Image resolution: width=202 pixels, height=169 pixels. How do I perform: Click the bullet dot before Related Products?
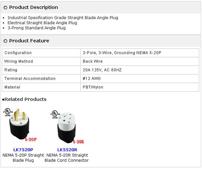pos(3,100)
